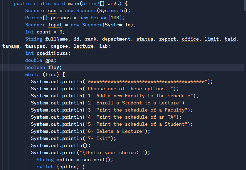Click the underlined variable 'office'

[190, 39]
